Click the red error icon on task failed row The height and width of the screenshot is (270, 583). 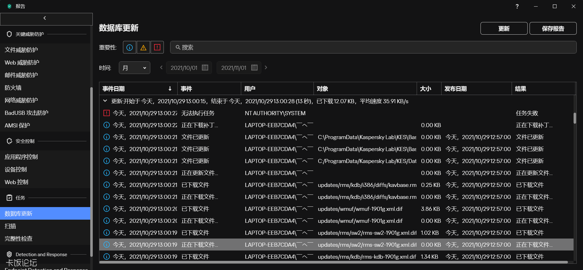pos(107,113)
